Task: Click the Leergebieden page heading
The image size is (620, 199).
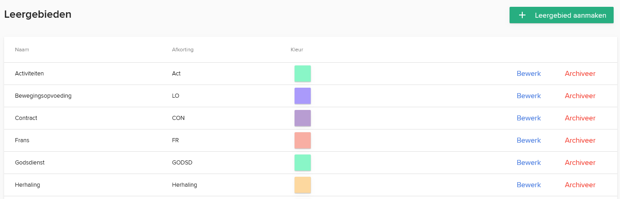Action: (x=38, y=15)
